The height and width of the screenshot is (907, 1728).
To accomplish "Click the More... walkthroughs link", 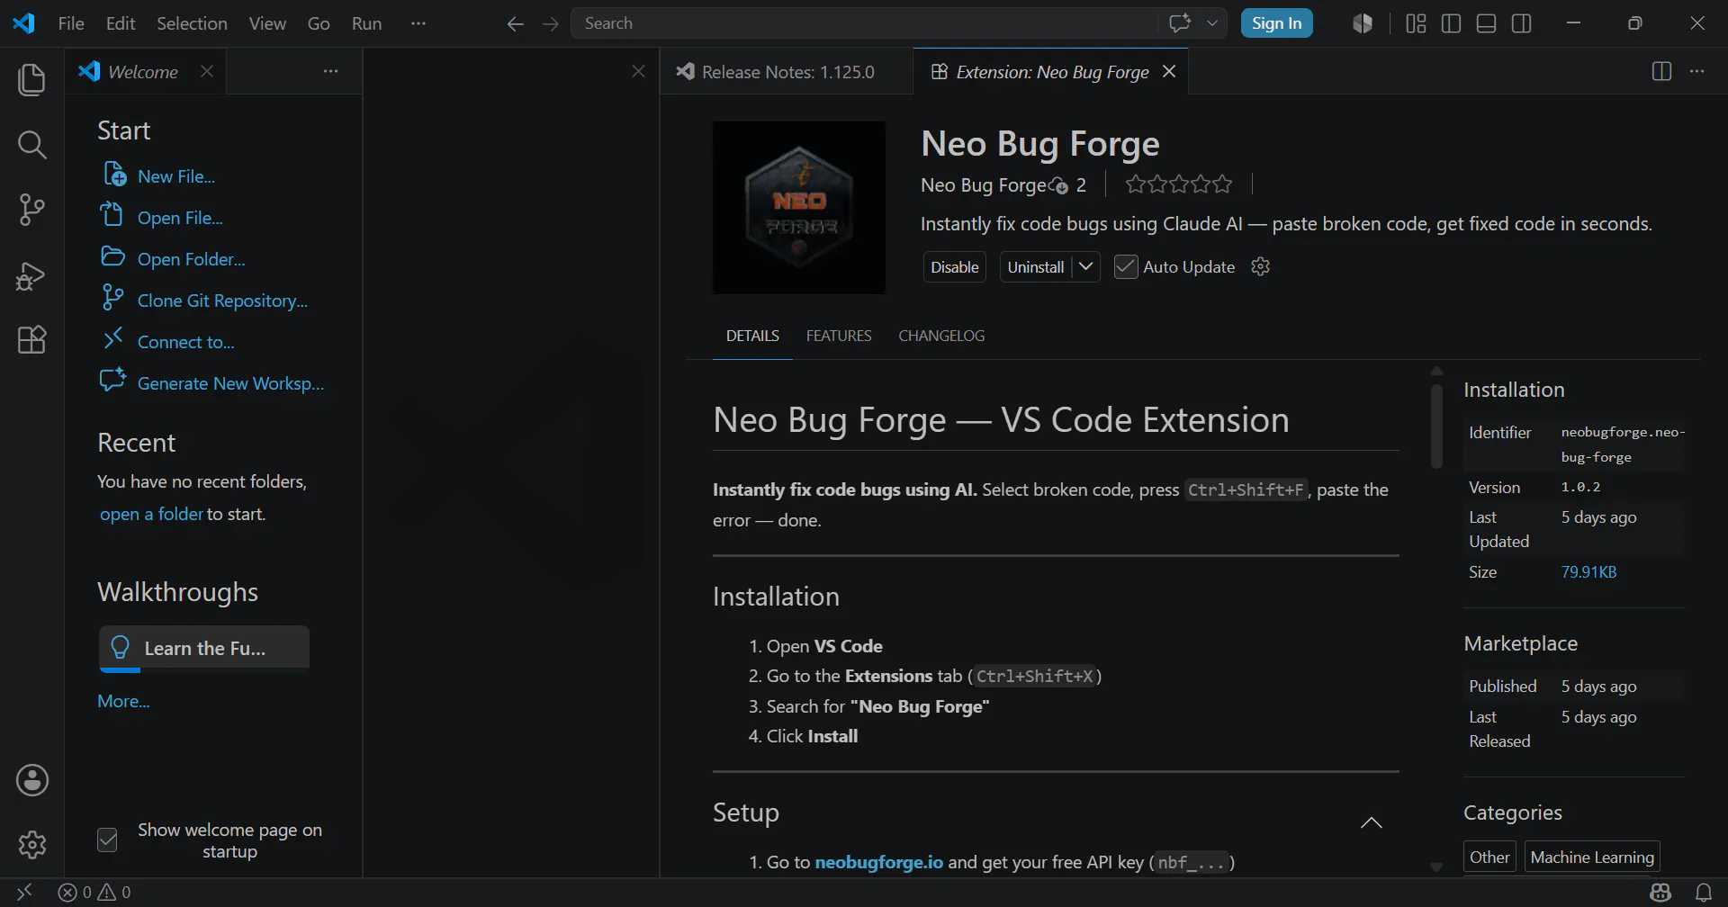I will (123, 701).
